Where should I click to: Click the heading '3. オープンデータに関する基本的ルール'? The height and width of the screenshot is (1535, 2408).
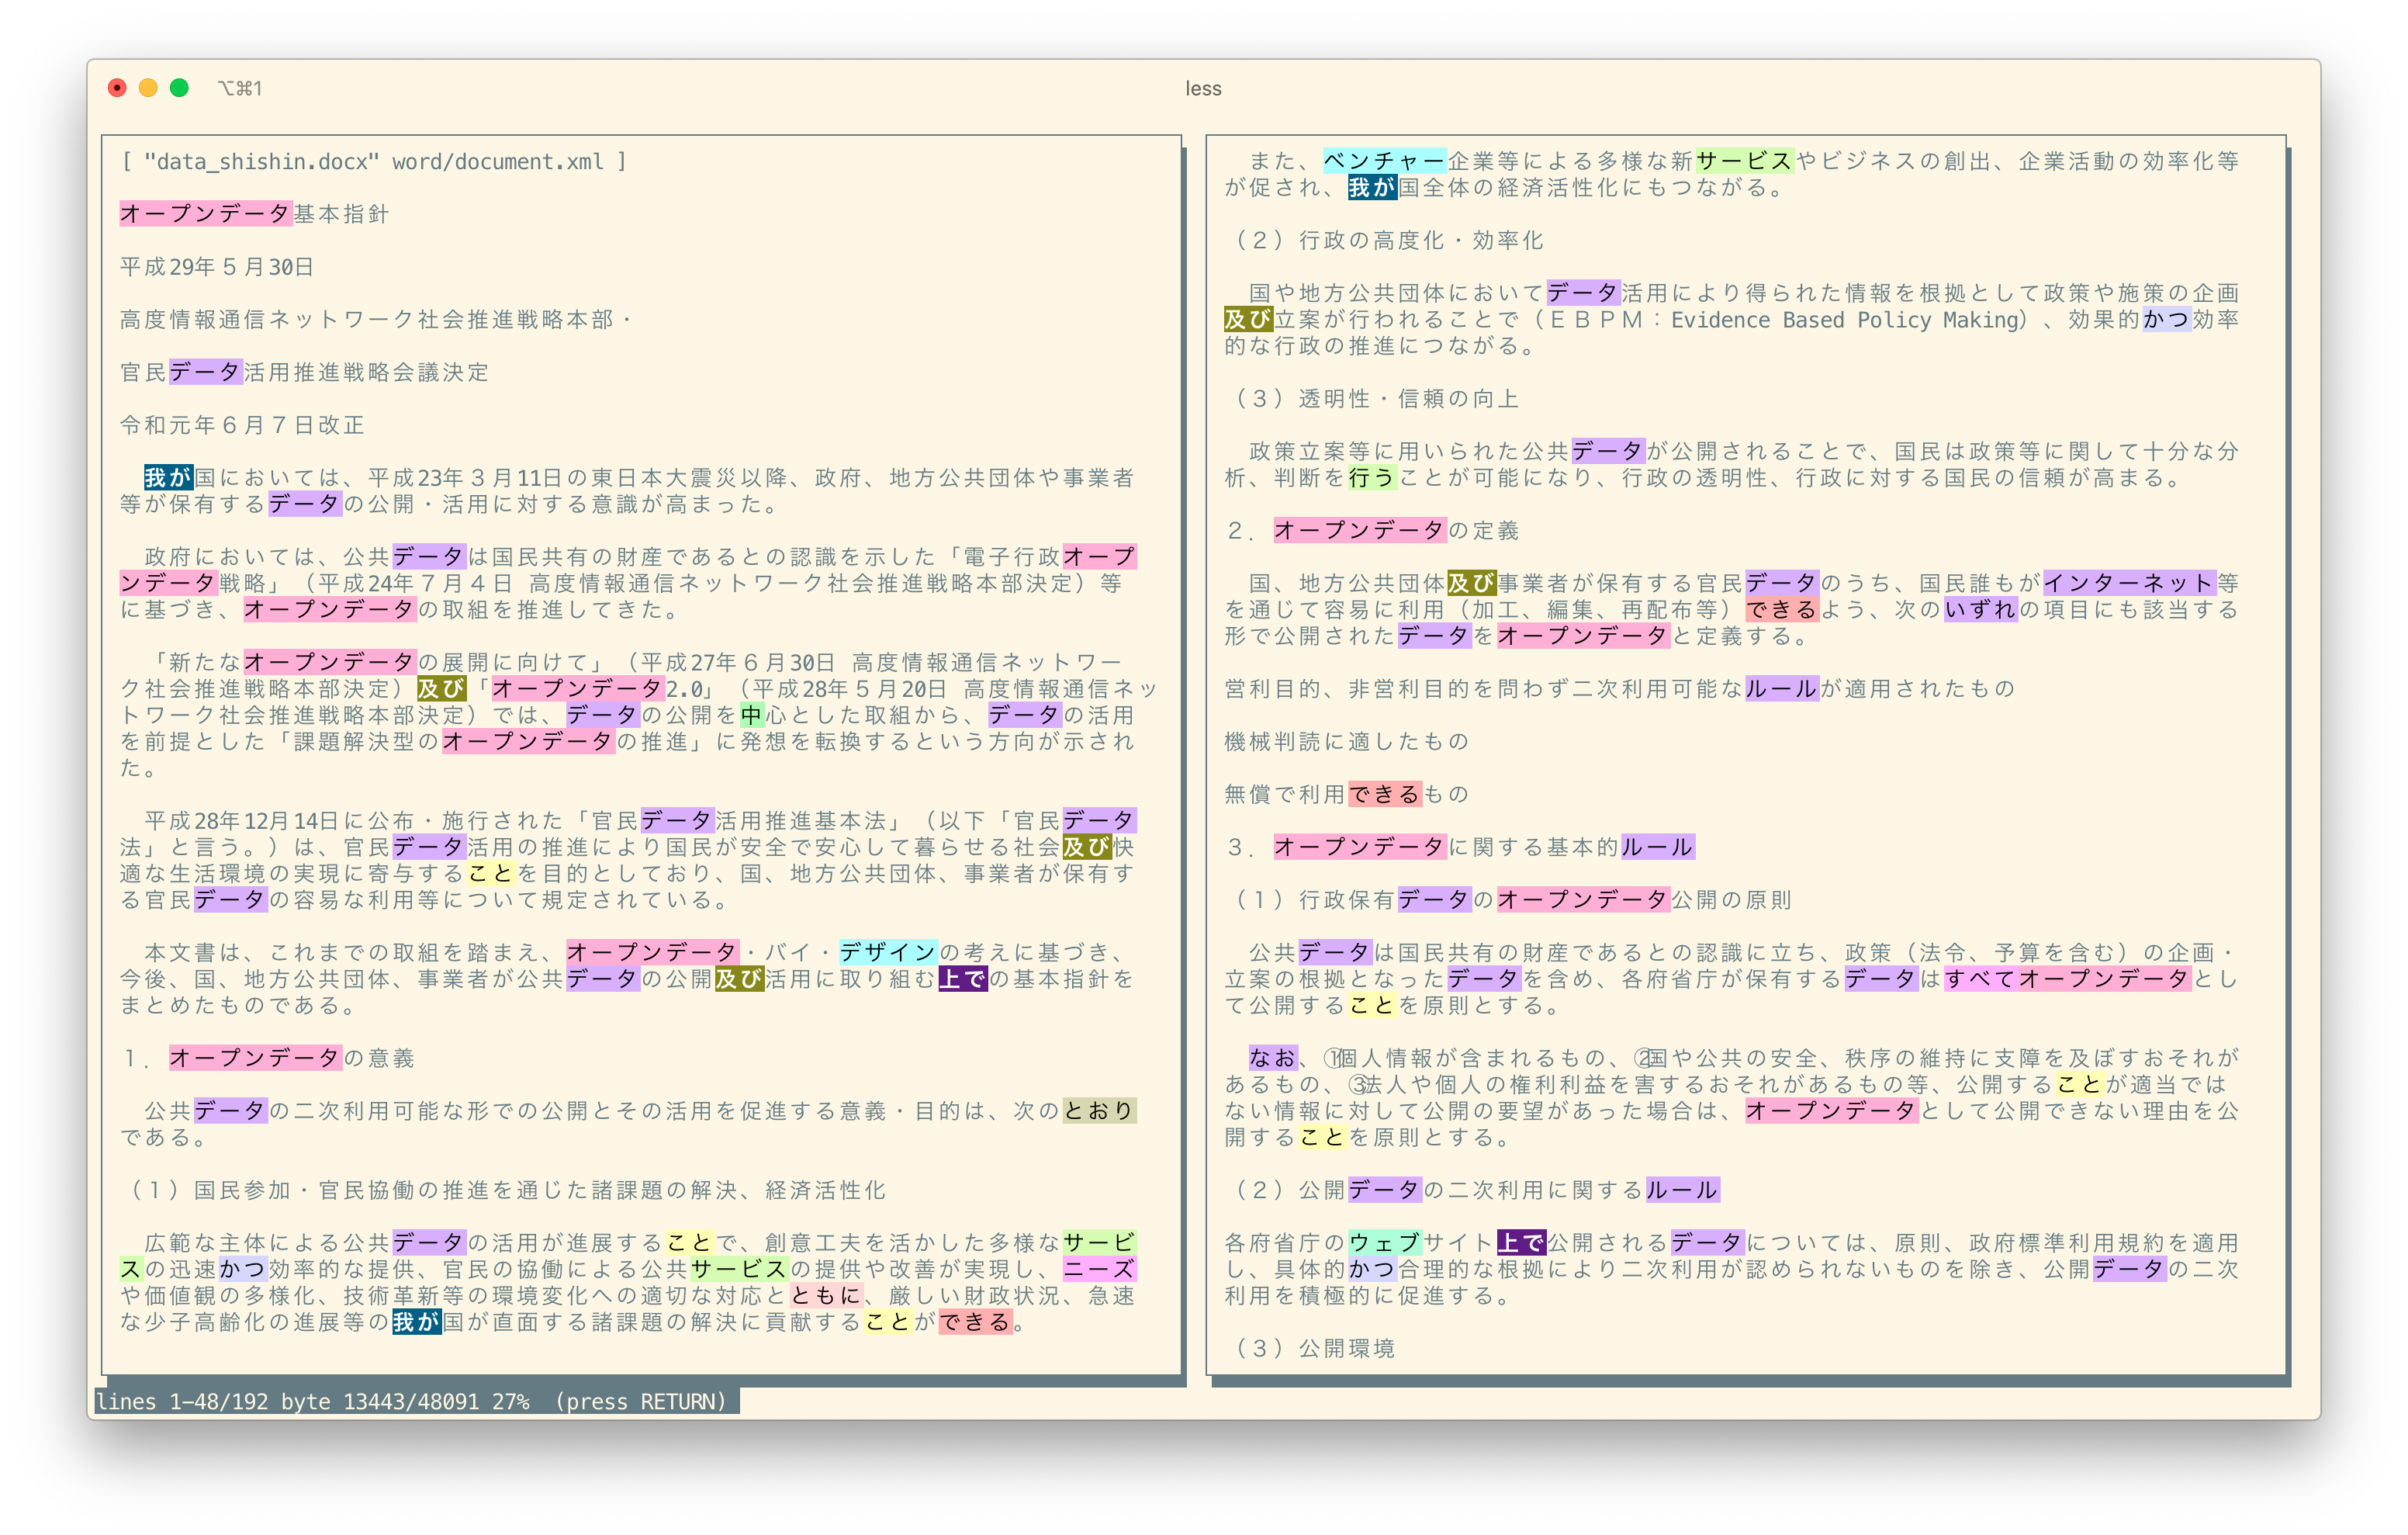point(1460,847)
